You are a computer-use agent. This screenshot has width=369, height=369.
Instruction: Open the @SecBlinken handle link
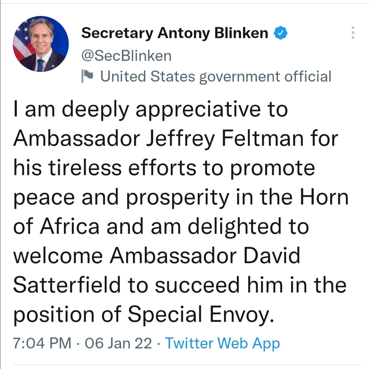[x=126, y=56]
